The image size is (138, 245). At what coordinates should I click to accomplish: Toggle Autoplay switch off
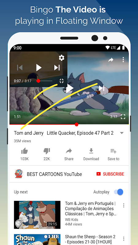coord(119,192)
